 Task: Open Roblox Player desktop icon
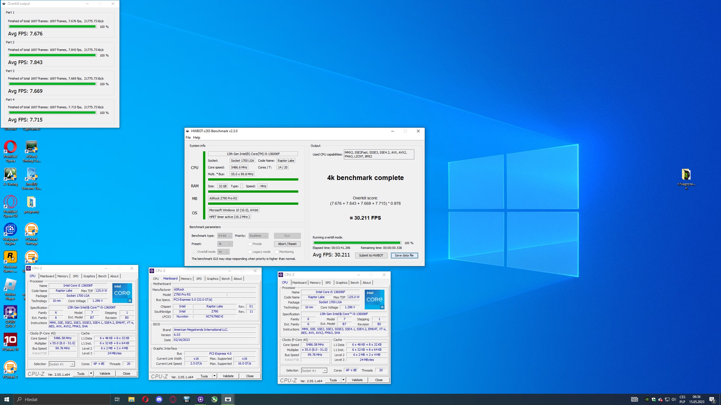[x=10, y=289]
